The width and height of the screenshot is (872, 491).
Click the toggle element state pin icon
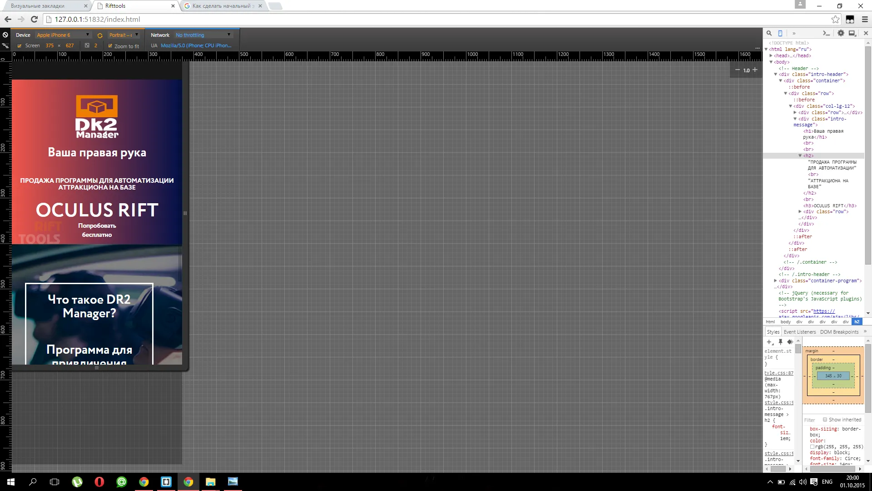tap(780, 342)
